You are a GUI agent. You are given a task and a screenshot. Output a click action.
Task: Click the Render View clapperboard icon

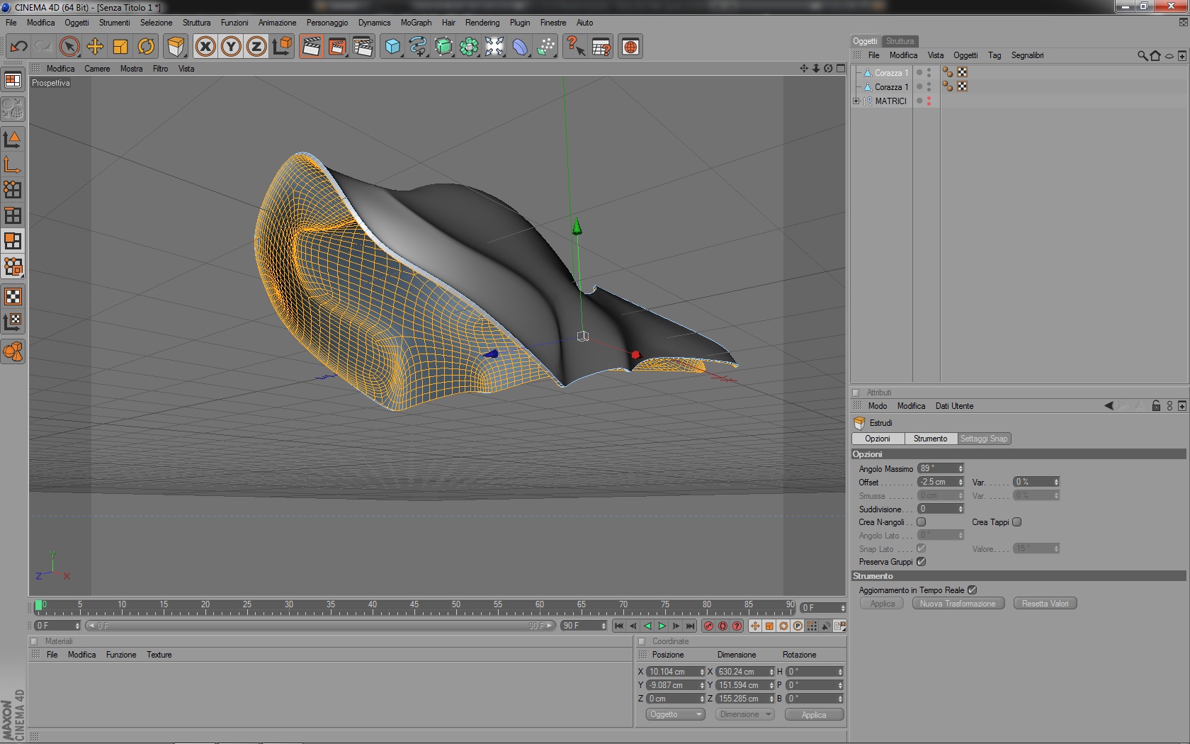click(311, 47)
